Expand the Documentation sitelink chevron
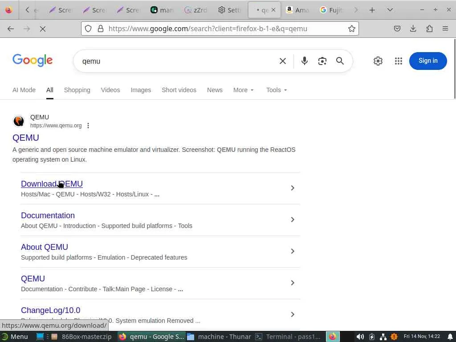Screen dimensions: 456x342 pyautogui.click(x=293, y=220)
